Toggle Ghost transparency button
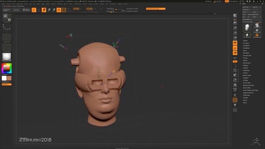This screenshot has height=149, width=265. [x=235, y=100]
